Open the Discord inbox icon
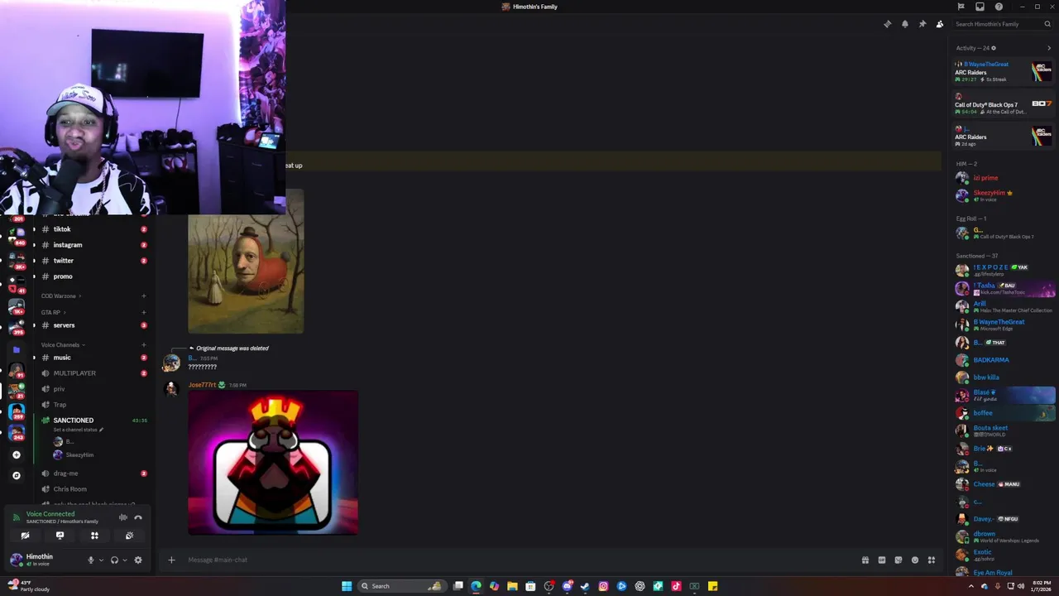Viewport: 1059px width, 596px height. (x=980, y=7)
